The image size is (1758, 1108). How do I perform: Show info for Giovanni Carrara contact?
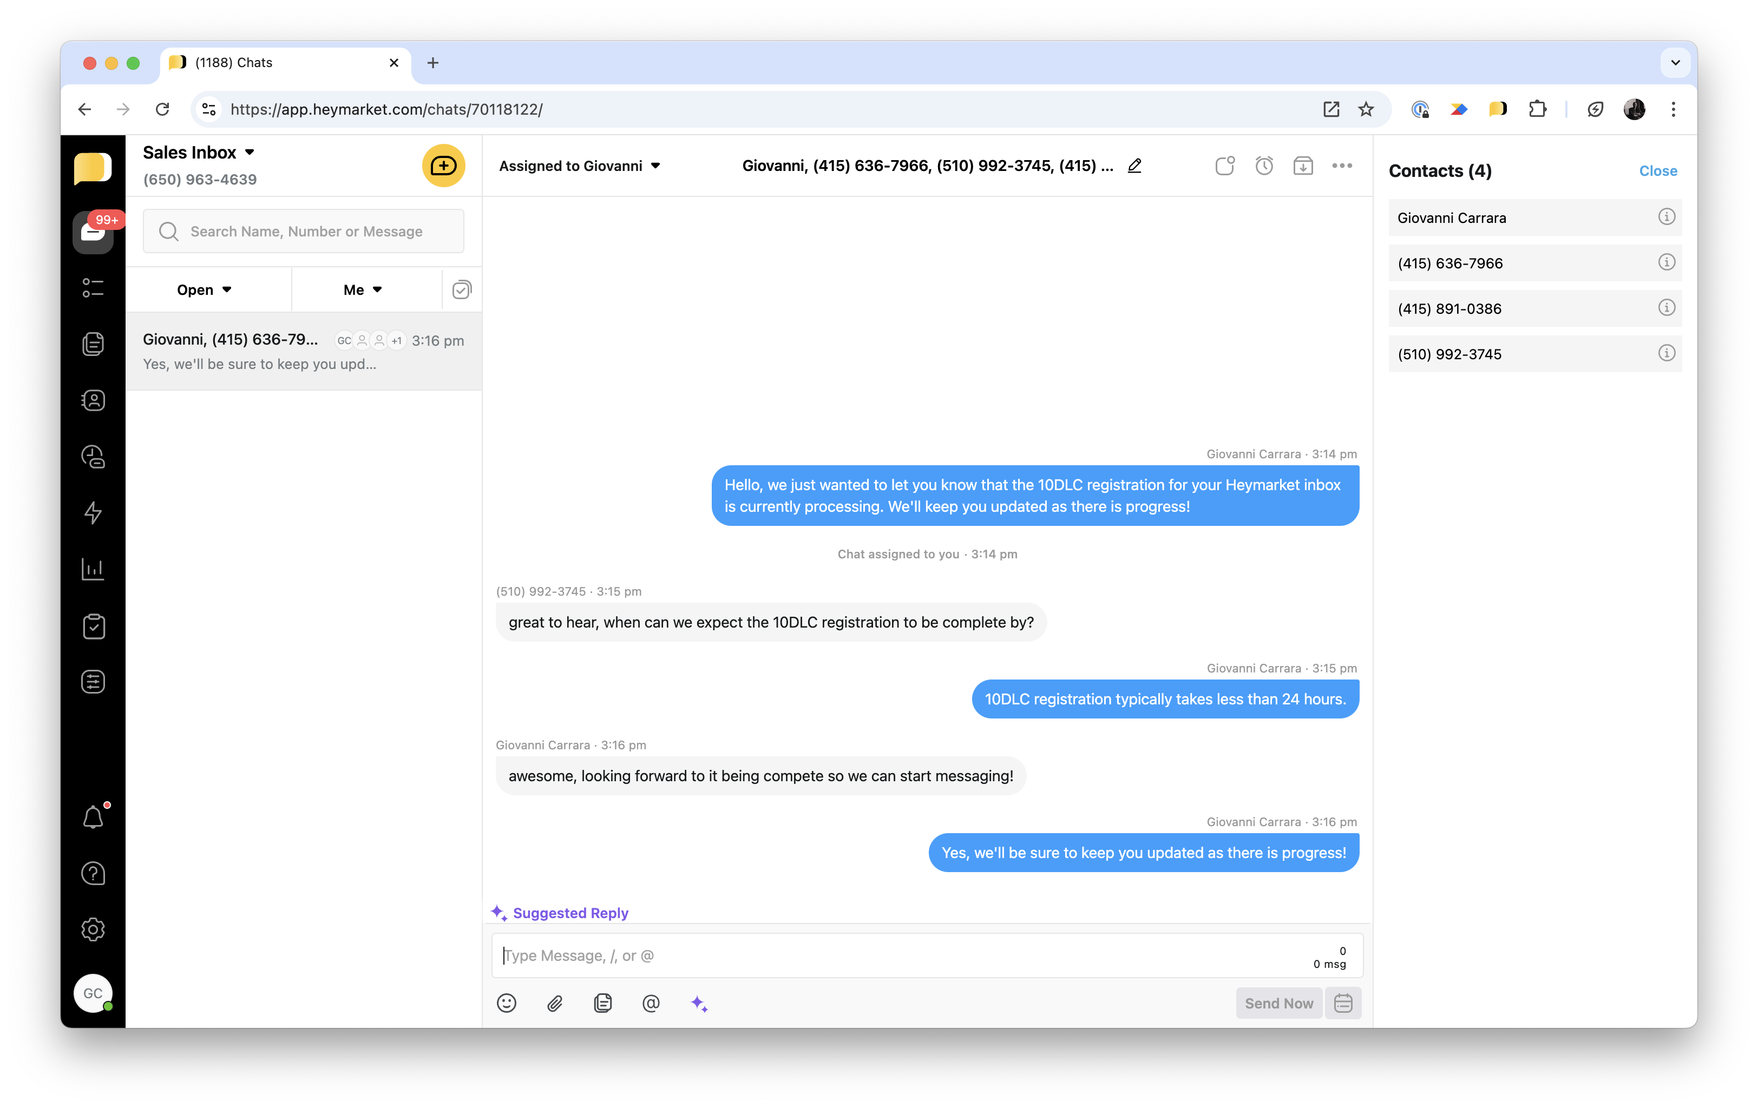[1666, 217]
